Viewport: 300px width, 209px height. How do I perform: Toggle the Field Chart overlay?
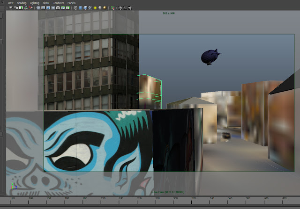point(58,8)
